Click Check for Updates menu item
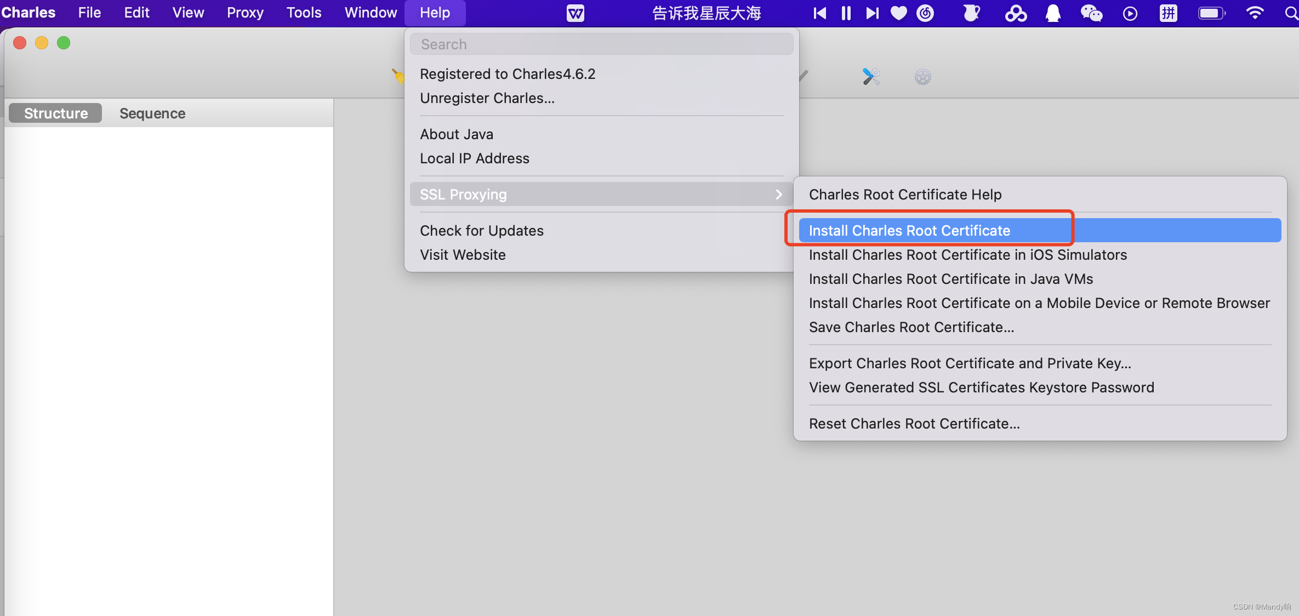The height and width of the screenshot is (616, 1299). [x=481, y=230]
